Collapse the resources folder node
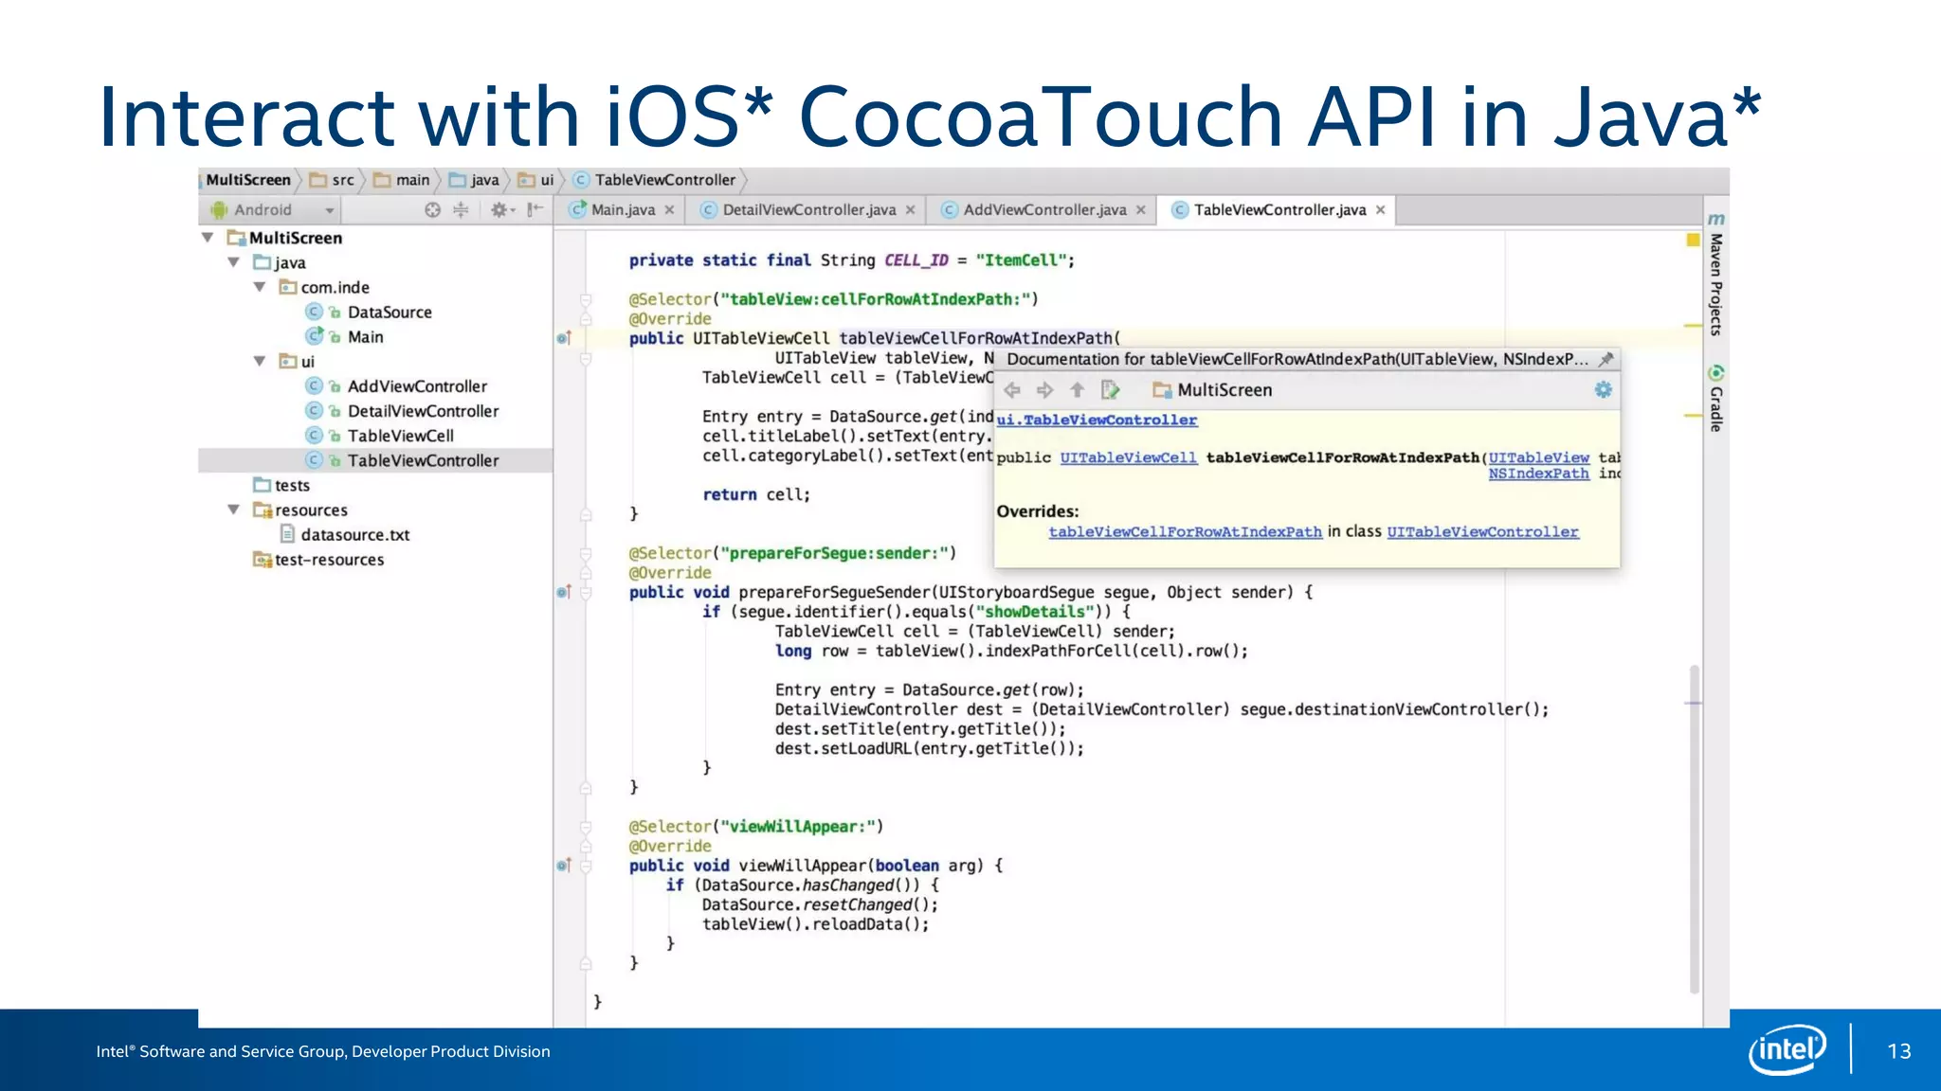 tap(233, 510)
